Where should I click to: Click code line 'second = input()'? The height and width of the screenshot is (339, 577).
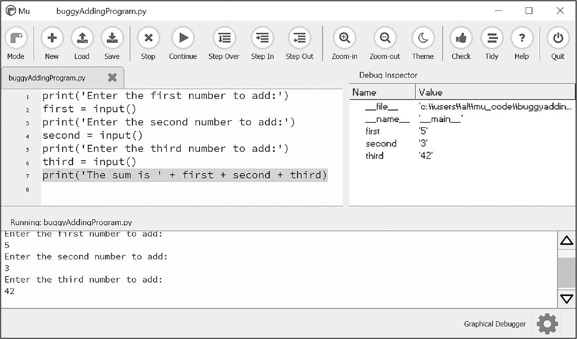pyautogui.click(x=93, y=135)
